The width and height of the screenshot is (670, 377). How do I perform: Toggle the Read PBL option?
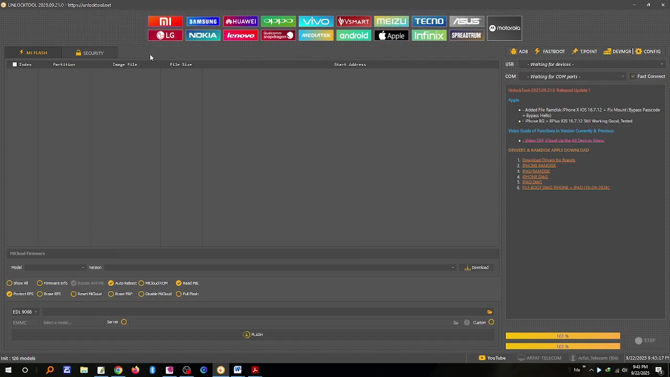click(187, 283)
